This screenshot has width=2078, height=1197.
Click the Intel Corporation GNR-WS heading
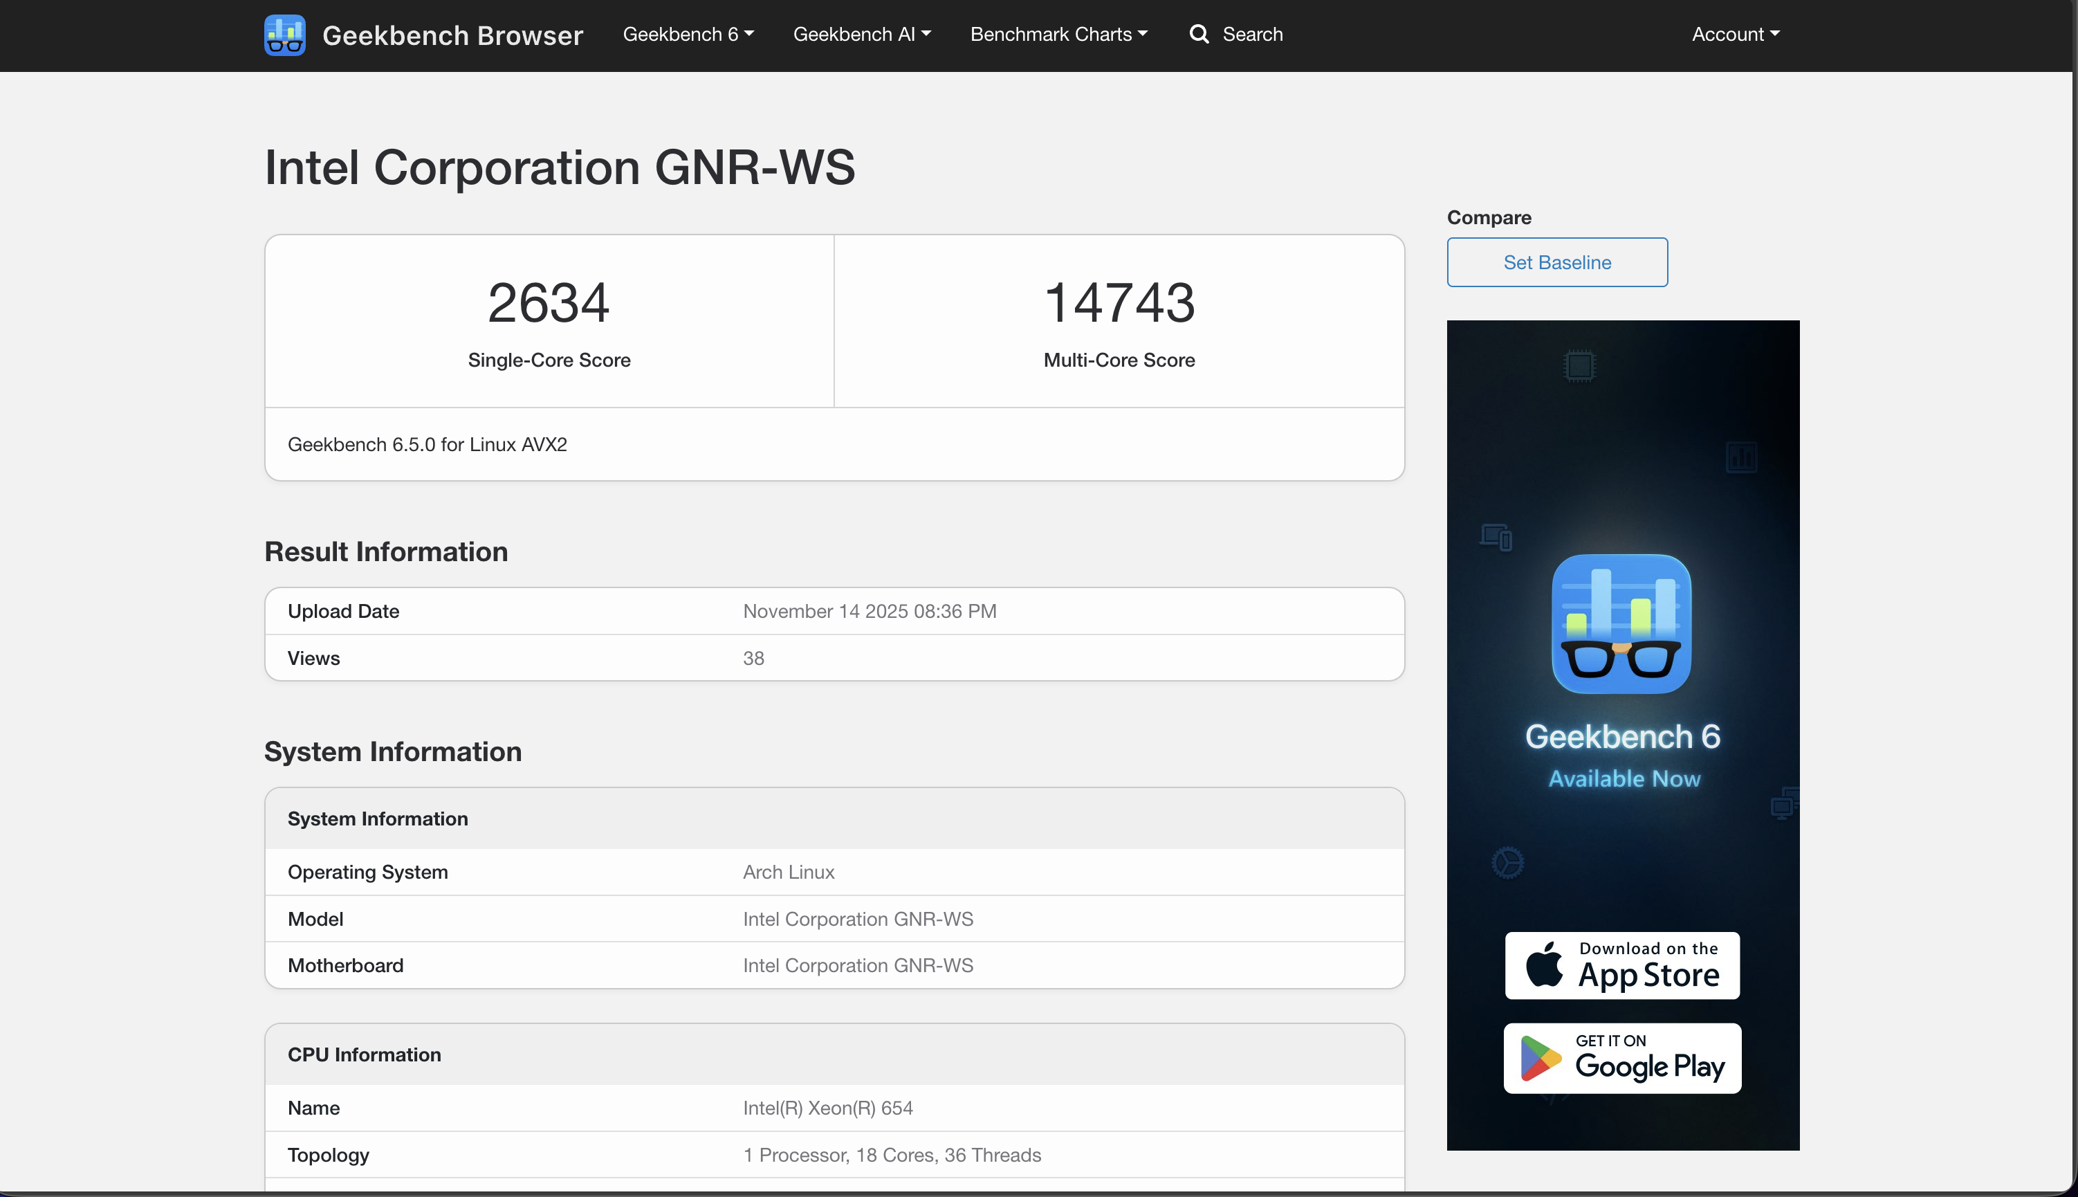click(x=560, y=169)
